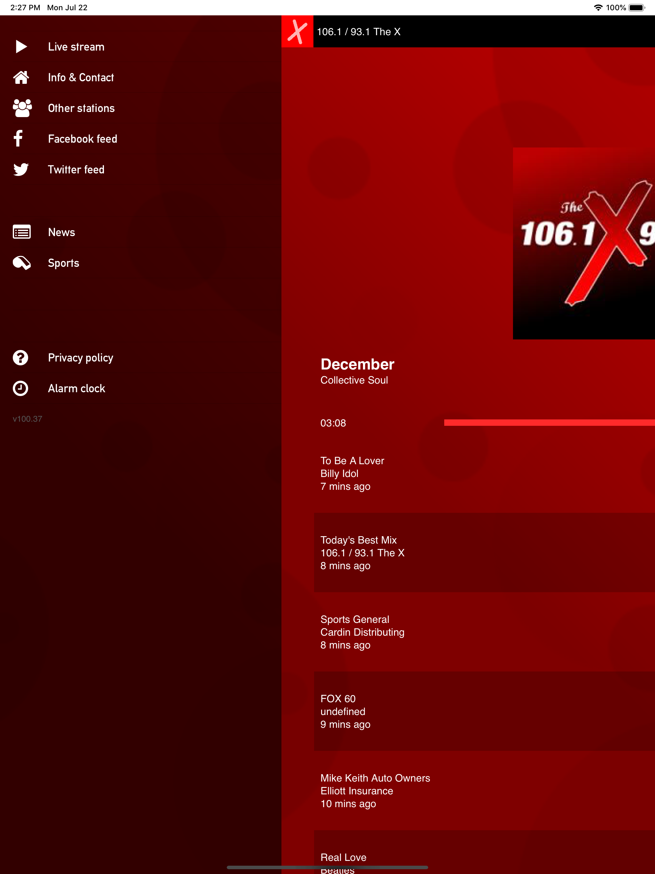Open Alarm clock menu item
Screen dimensions: 655x874
(141, 388)
